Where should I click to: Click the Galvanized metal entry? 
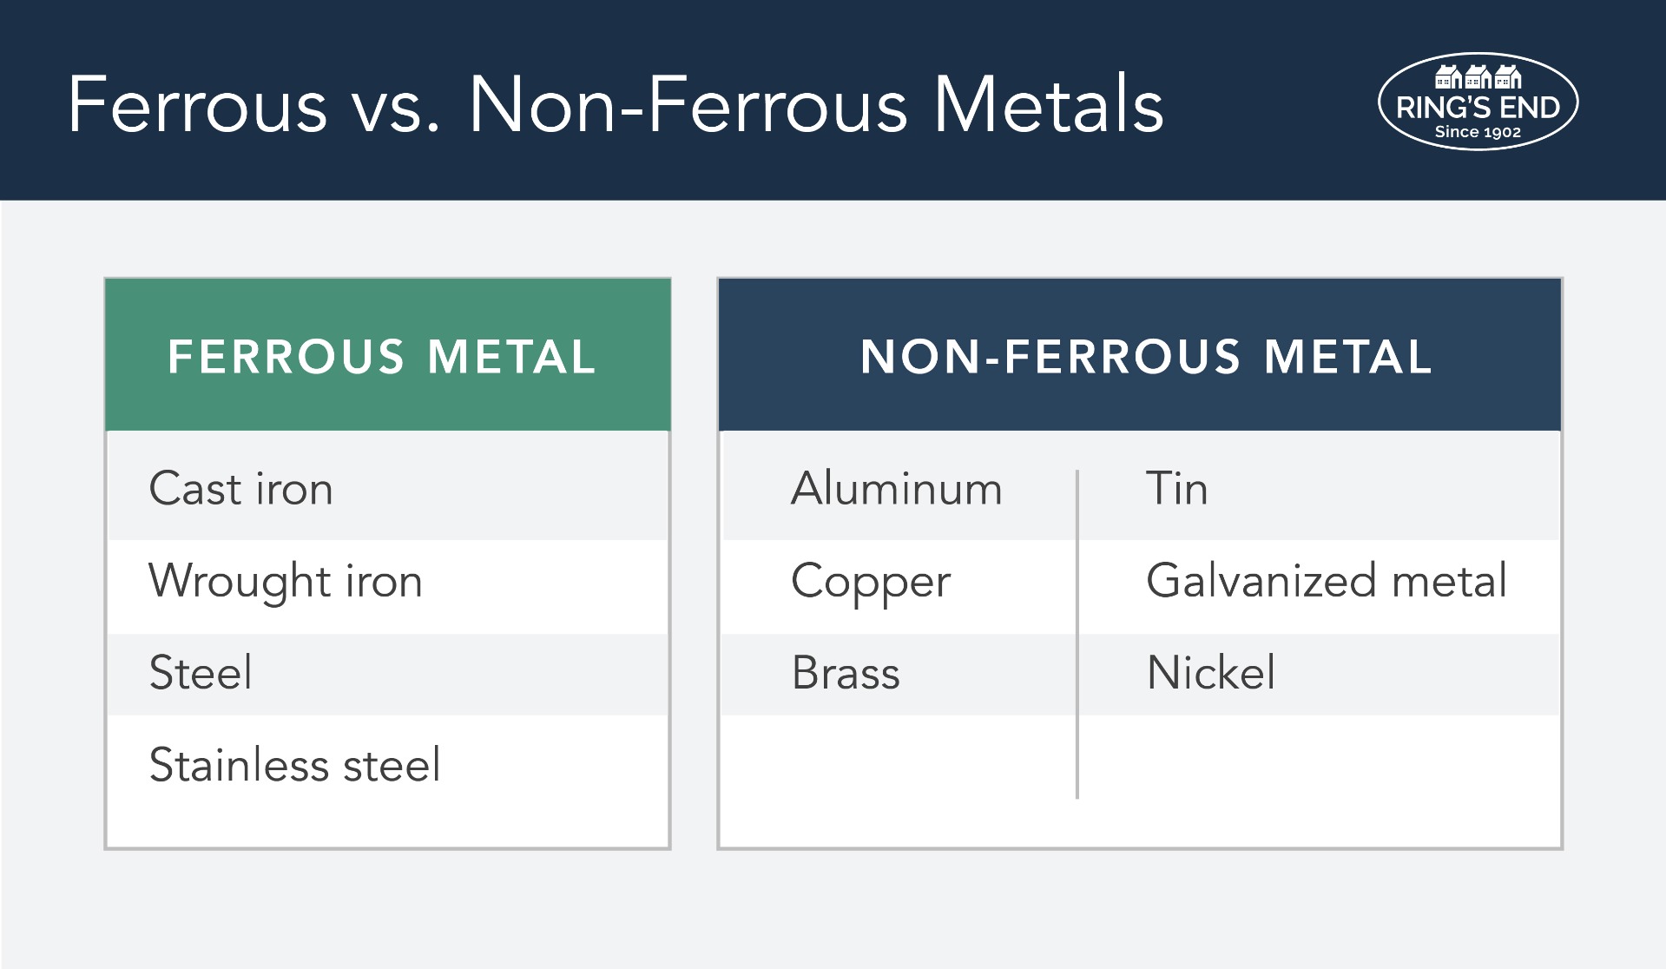point(1327,580)
